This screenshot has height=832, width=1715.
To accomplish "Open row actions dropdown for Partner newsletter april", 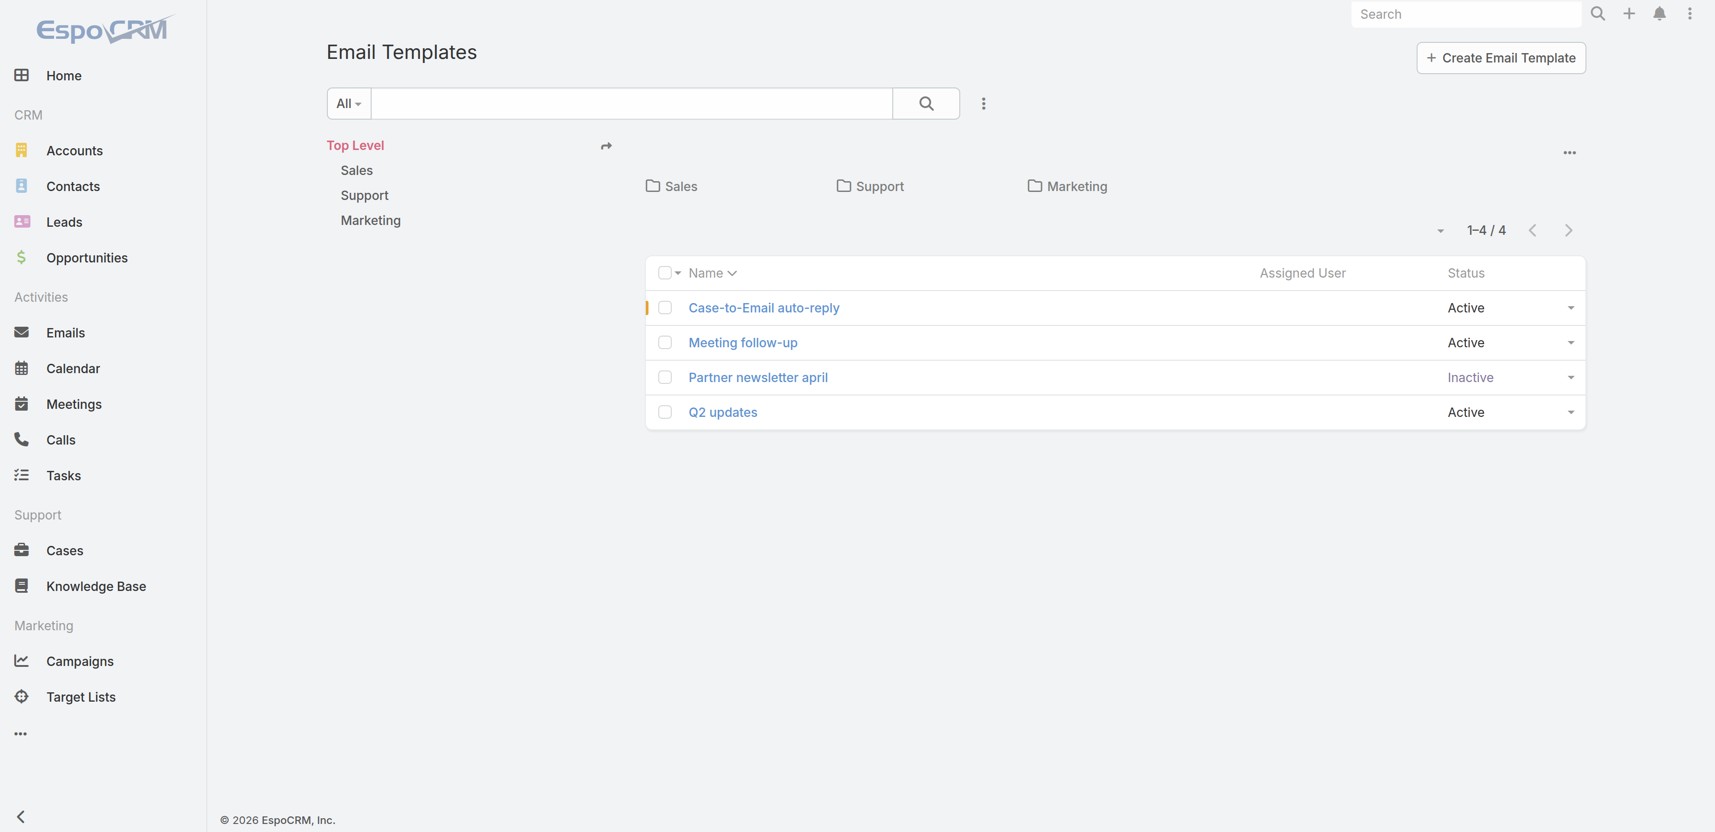I will click(x=1571, y=378).
